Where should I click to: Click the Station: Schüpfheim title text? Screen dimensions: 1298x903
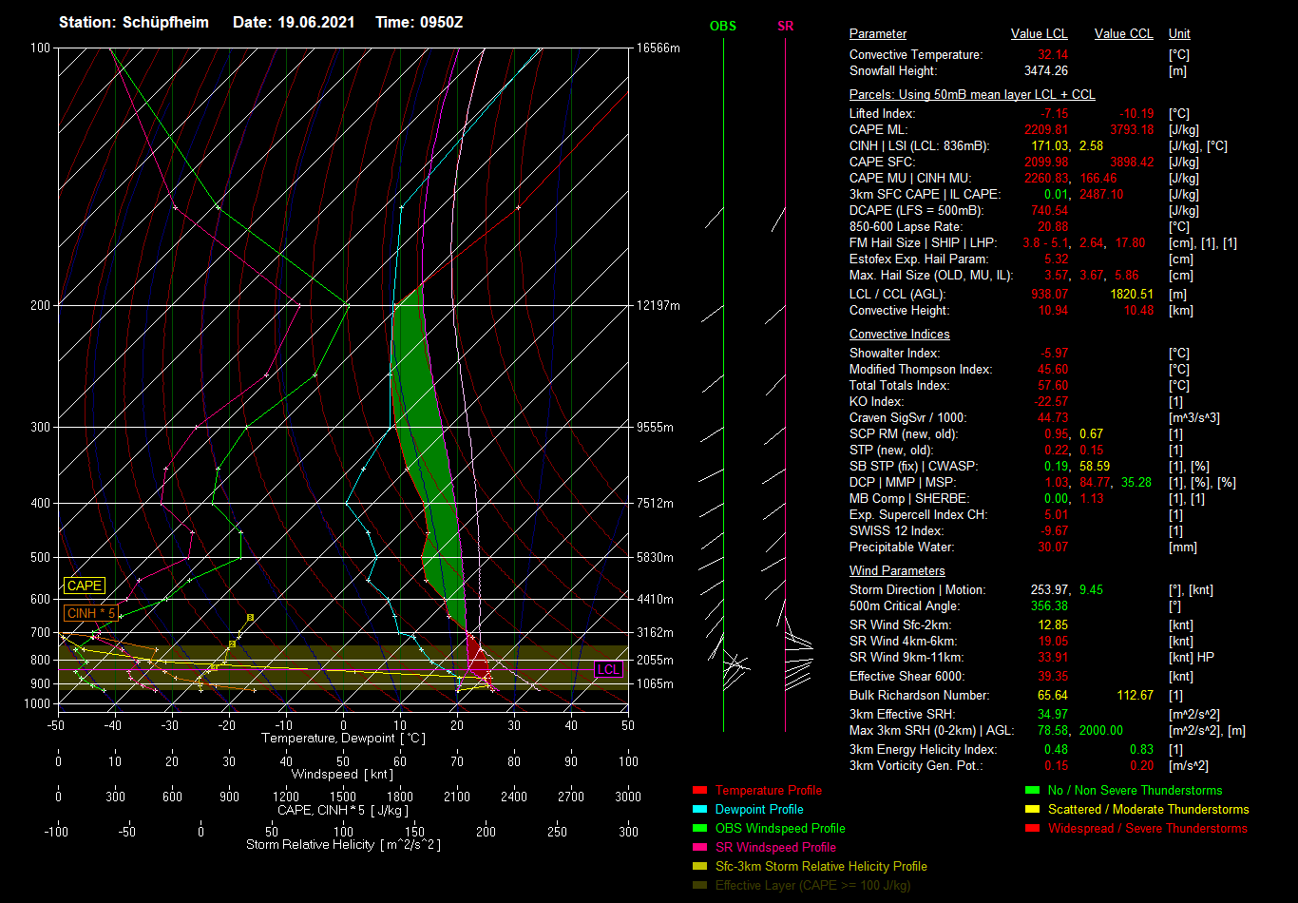pos(133,22)
